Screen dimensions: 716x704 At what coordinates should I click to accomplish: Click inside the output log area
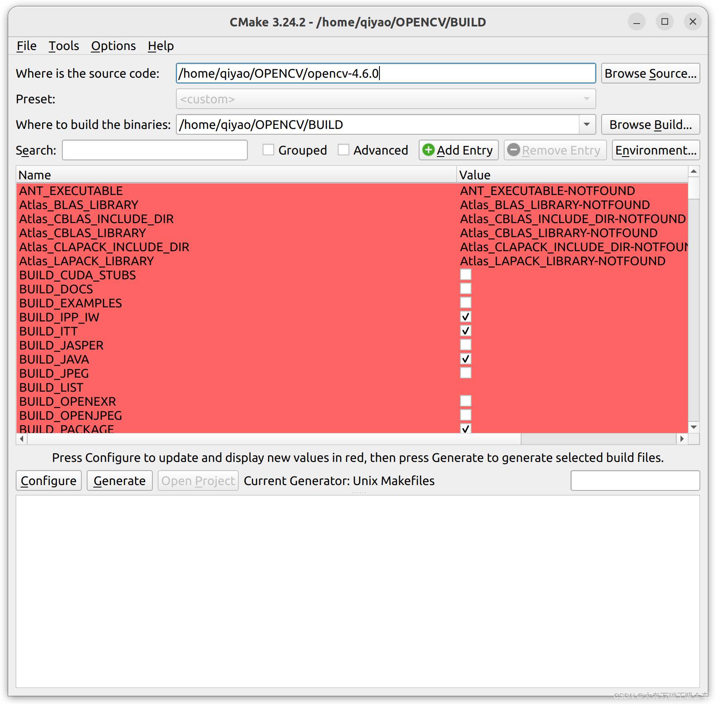(358, 591)
